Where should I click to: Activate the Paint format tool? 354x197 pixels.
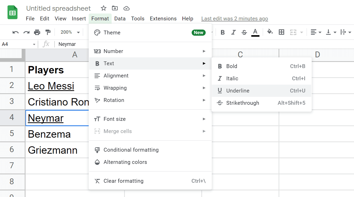click(48, 32)
